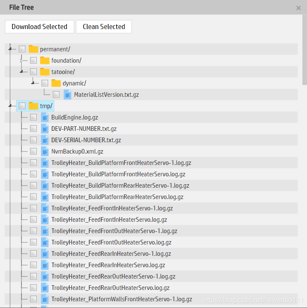Select NvmBackup0.xml.gz file name
This screenshot has height=308, width=307.
(x=77, y=152)
